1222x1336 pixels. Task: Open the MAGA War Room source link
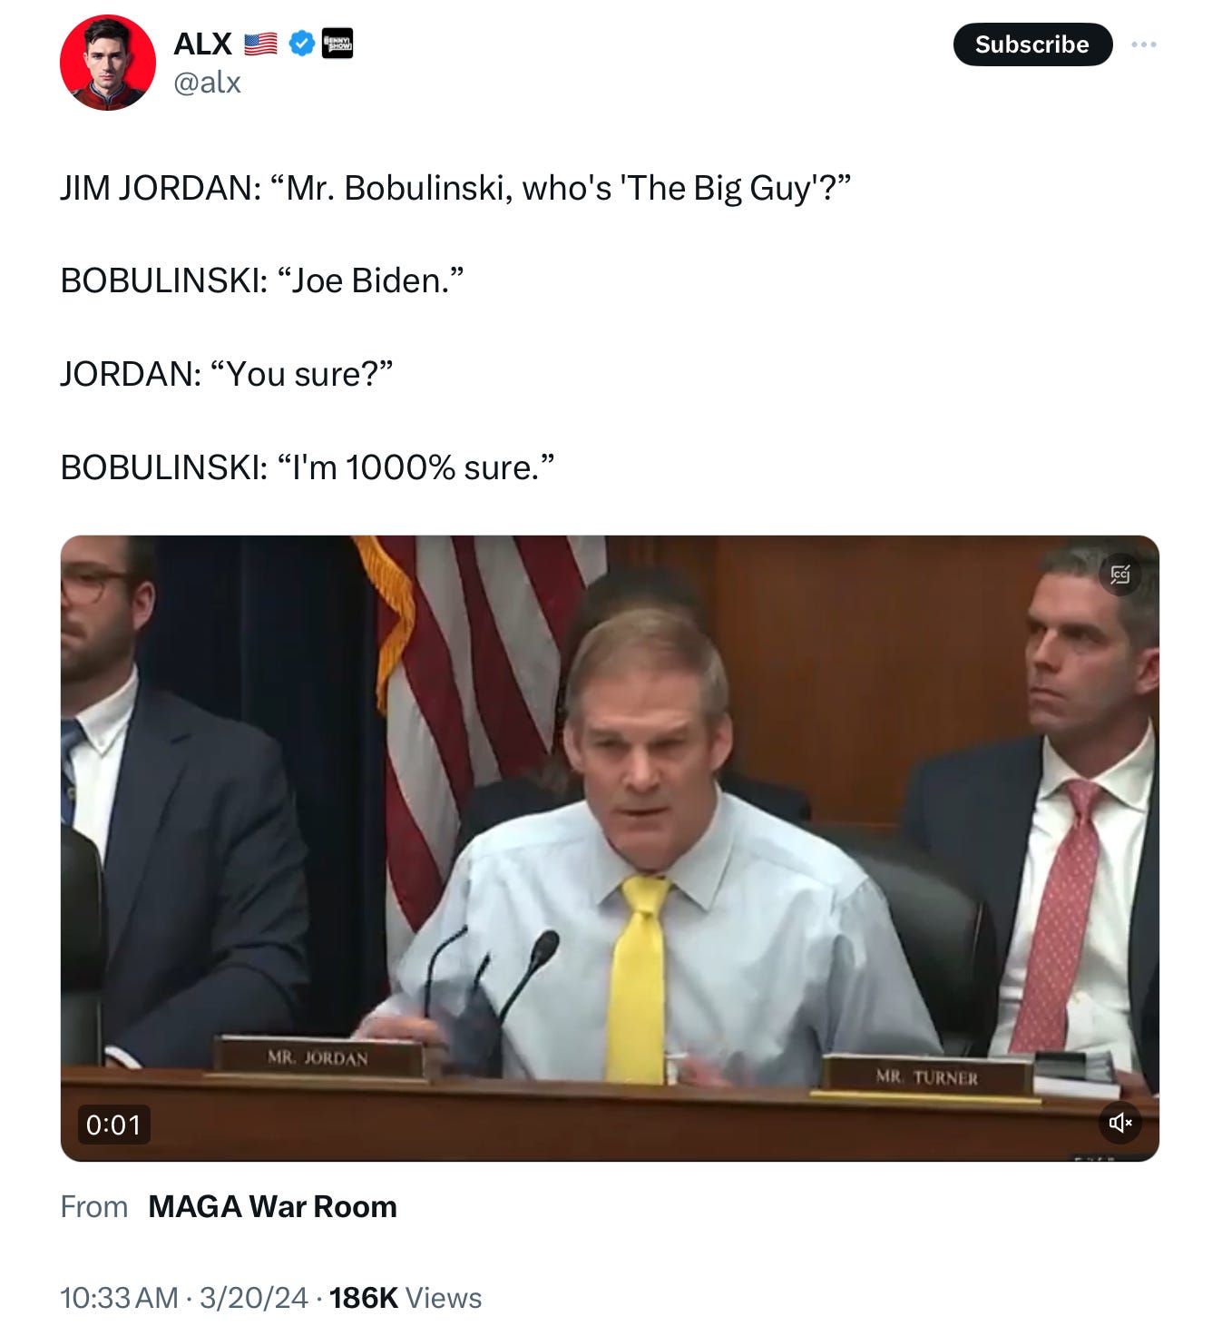[272, 1206]
